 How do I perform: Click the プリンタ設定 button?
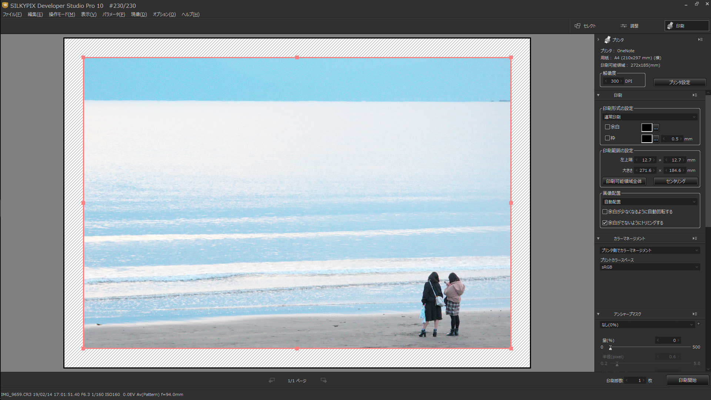(x=680, y=82)
